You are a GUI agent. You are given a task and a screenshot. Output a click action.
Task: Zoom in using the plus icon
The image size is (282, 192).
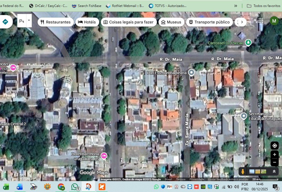coord(274,154)
